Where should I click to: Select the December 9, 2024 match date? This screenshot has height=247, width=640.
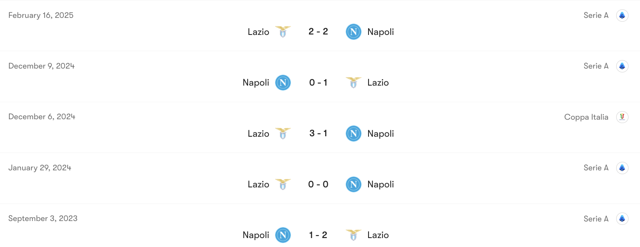point(41,66)
